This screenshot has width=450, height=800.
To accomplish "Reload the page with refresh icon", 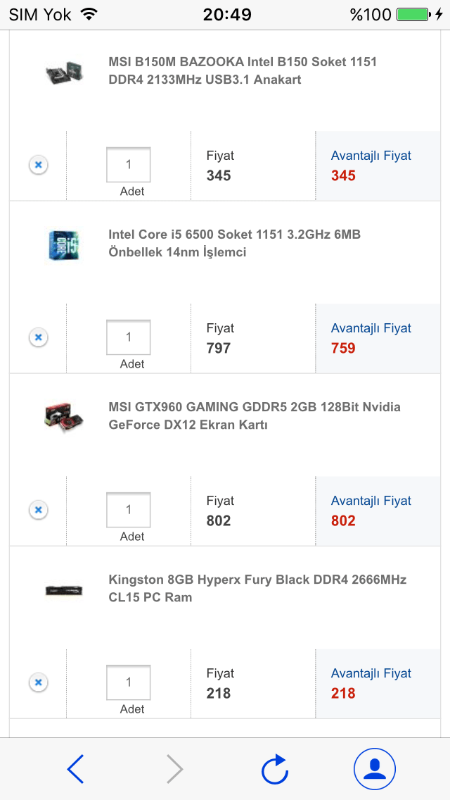I will tap(275, 769).
